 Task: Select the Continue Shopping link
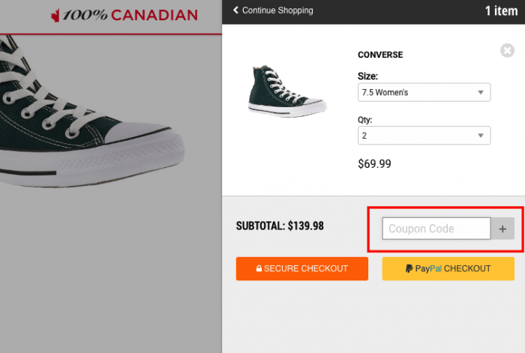[277, 10]
